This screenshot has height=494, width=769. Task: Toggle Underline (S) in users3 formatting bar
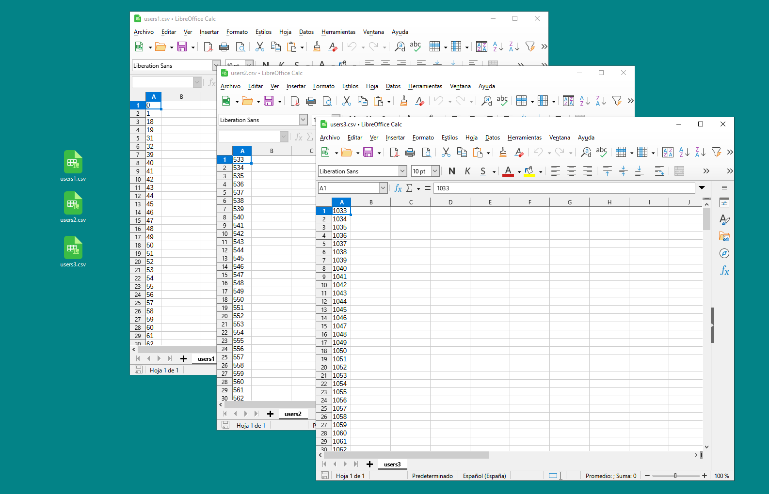tap(483, 171)
